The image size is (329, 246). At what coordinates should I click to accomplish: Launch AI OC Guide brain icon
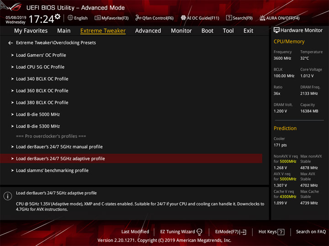click(x=183, y=18)
